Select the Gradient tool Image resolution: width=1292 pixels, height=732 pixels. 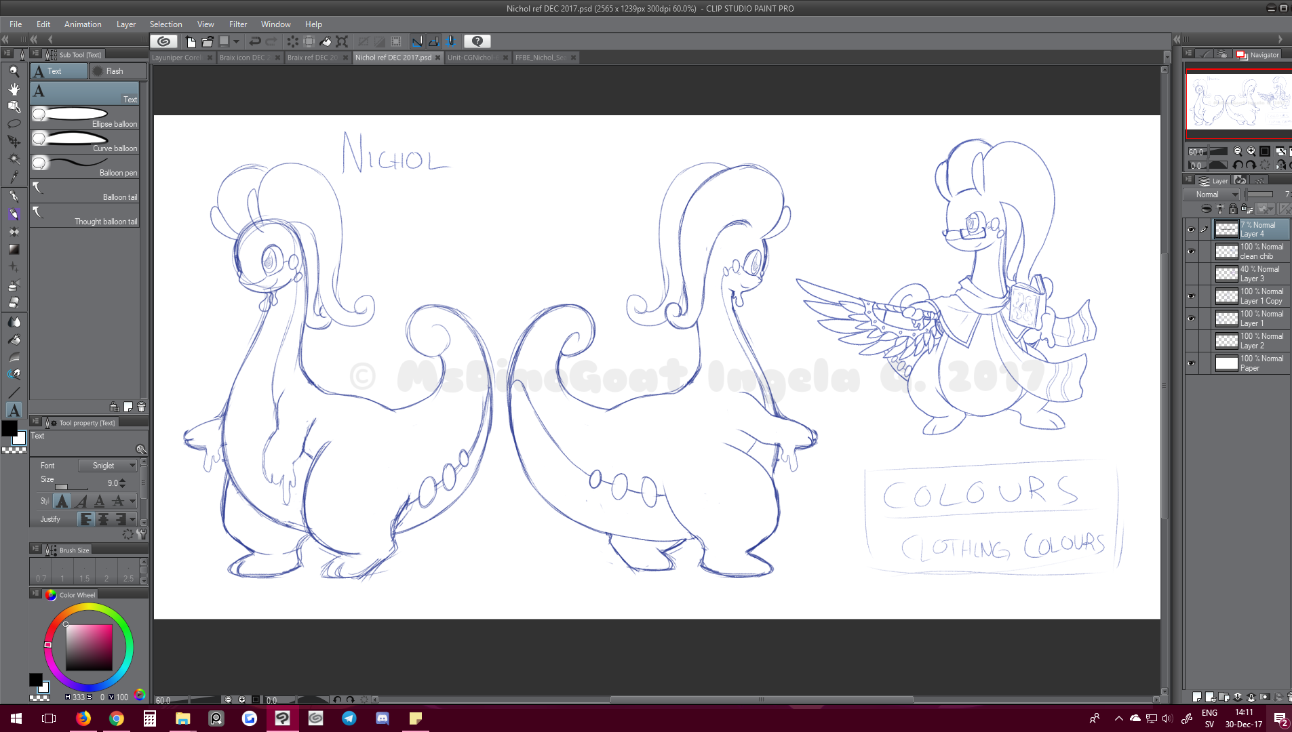click(x=14, y=249)
